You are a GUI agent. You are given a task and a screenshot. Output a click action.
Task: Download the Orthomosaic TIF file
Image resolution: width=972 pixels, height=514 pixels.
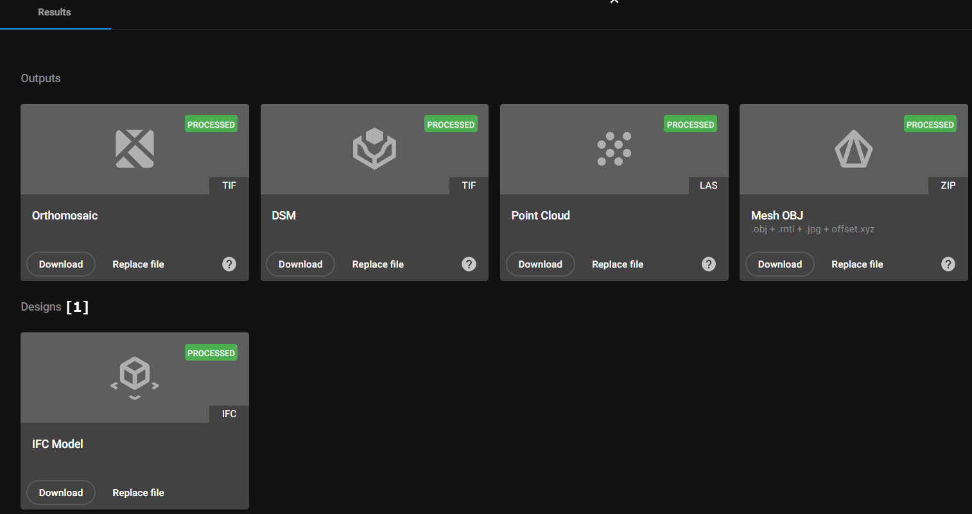pyautogui.click(x=61, y=264)
